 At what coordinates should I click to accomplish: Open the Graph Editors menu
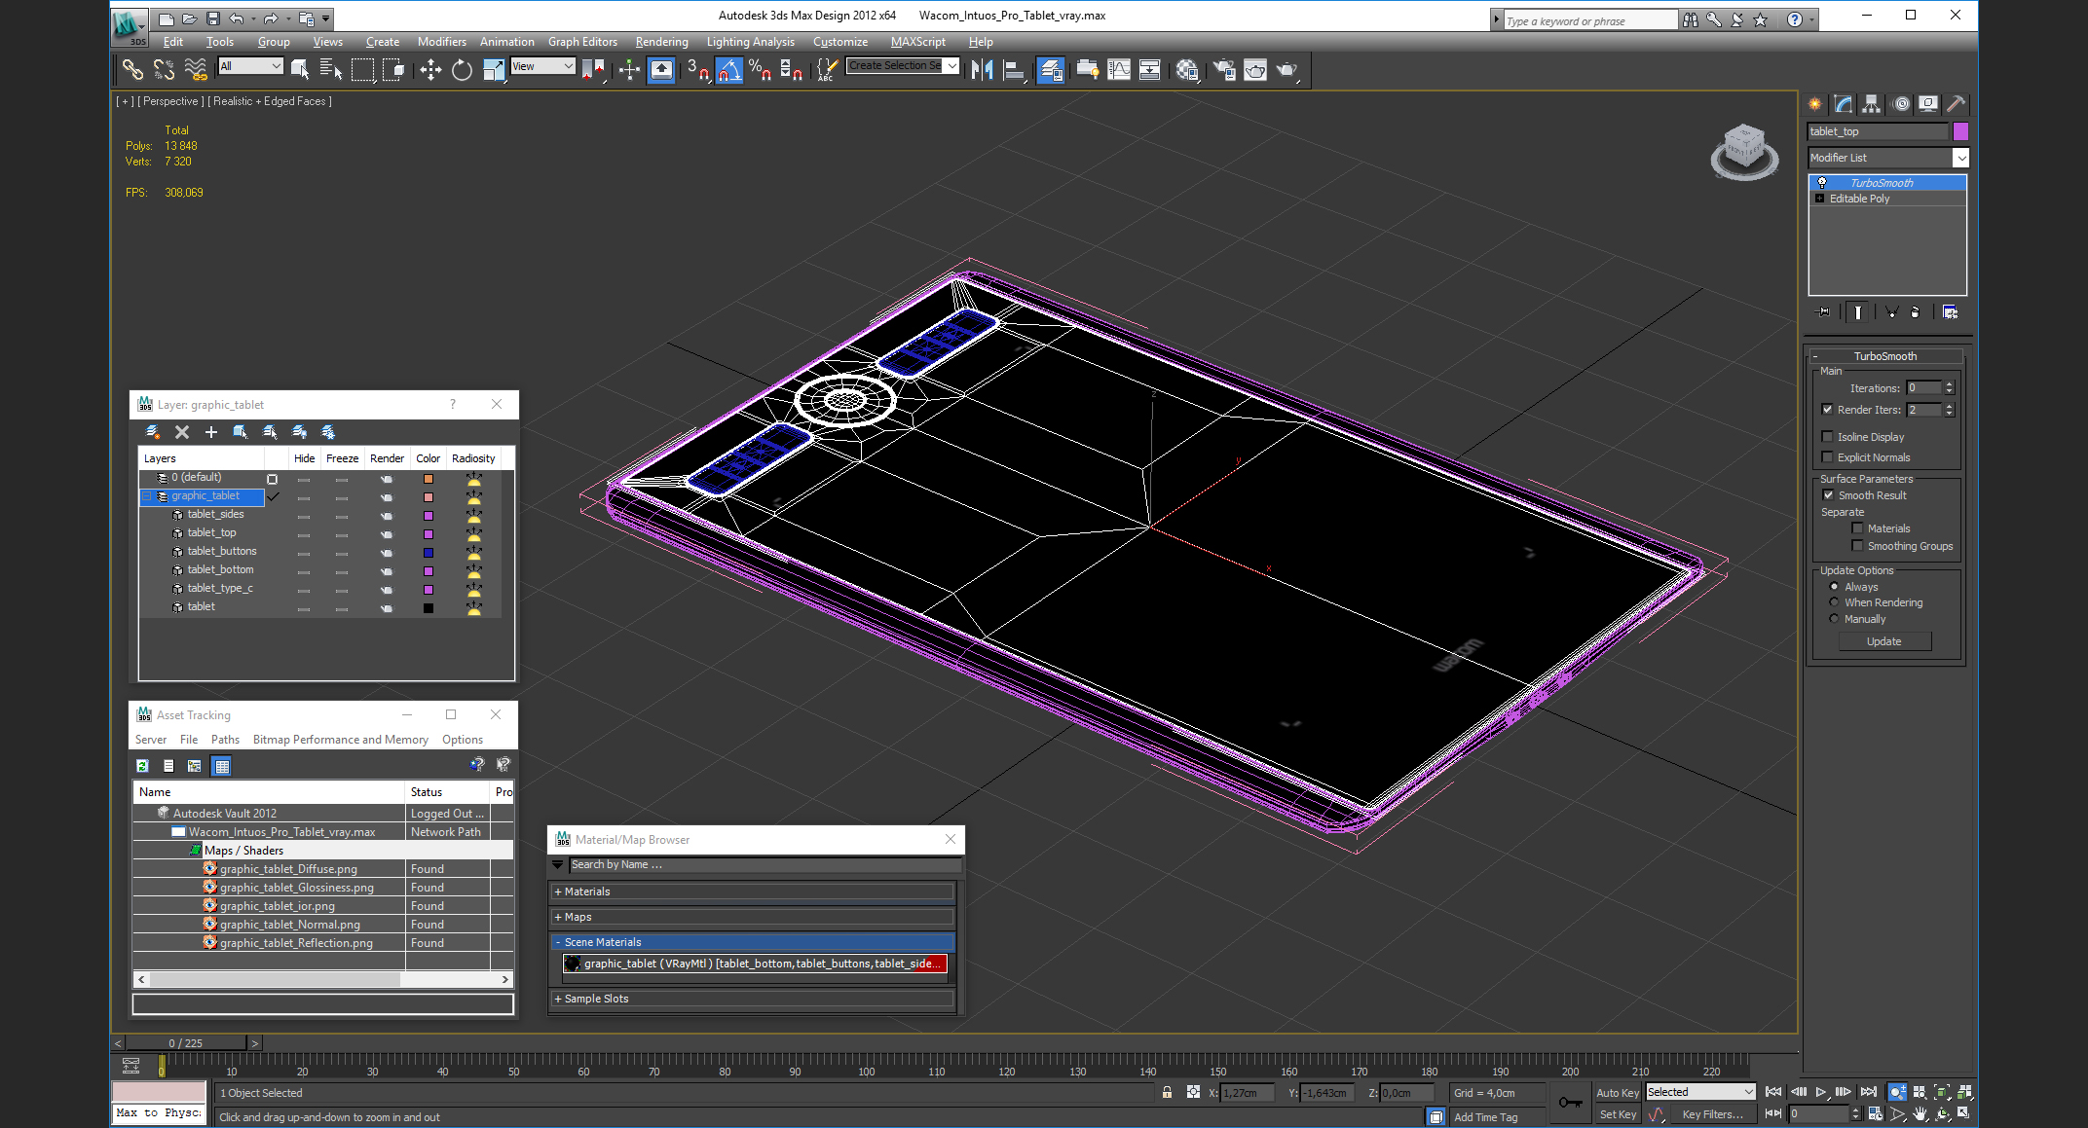pos(582,42)
